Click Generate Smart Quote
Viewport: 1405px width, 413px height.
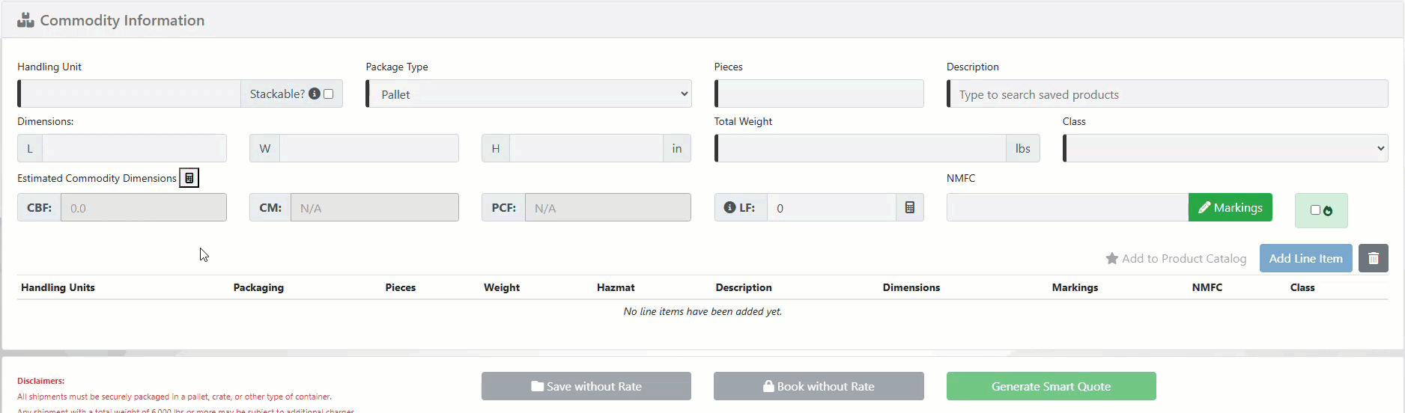coord(1051,386)
